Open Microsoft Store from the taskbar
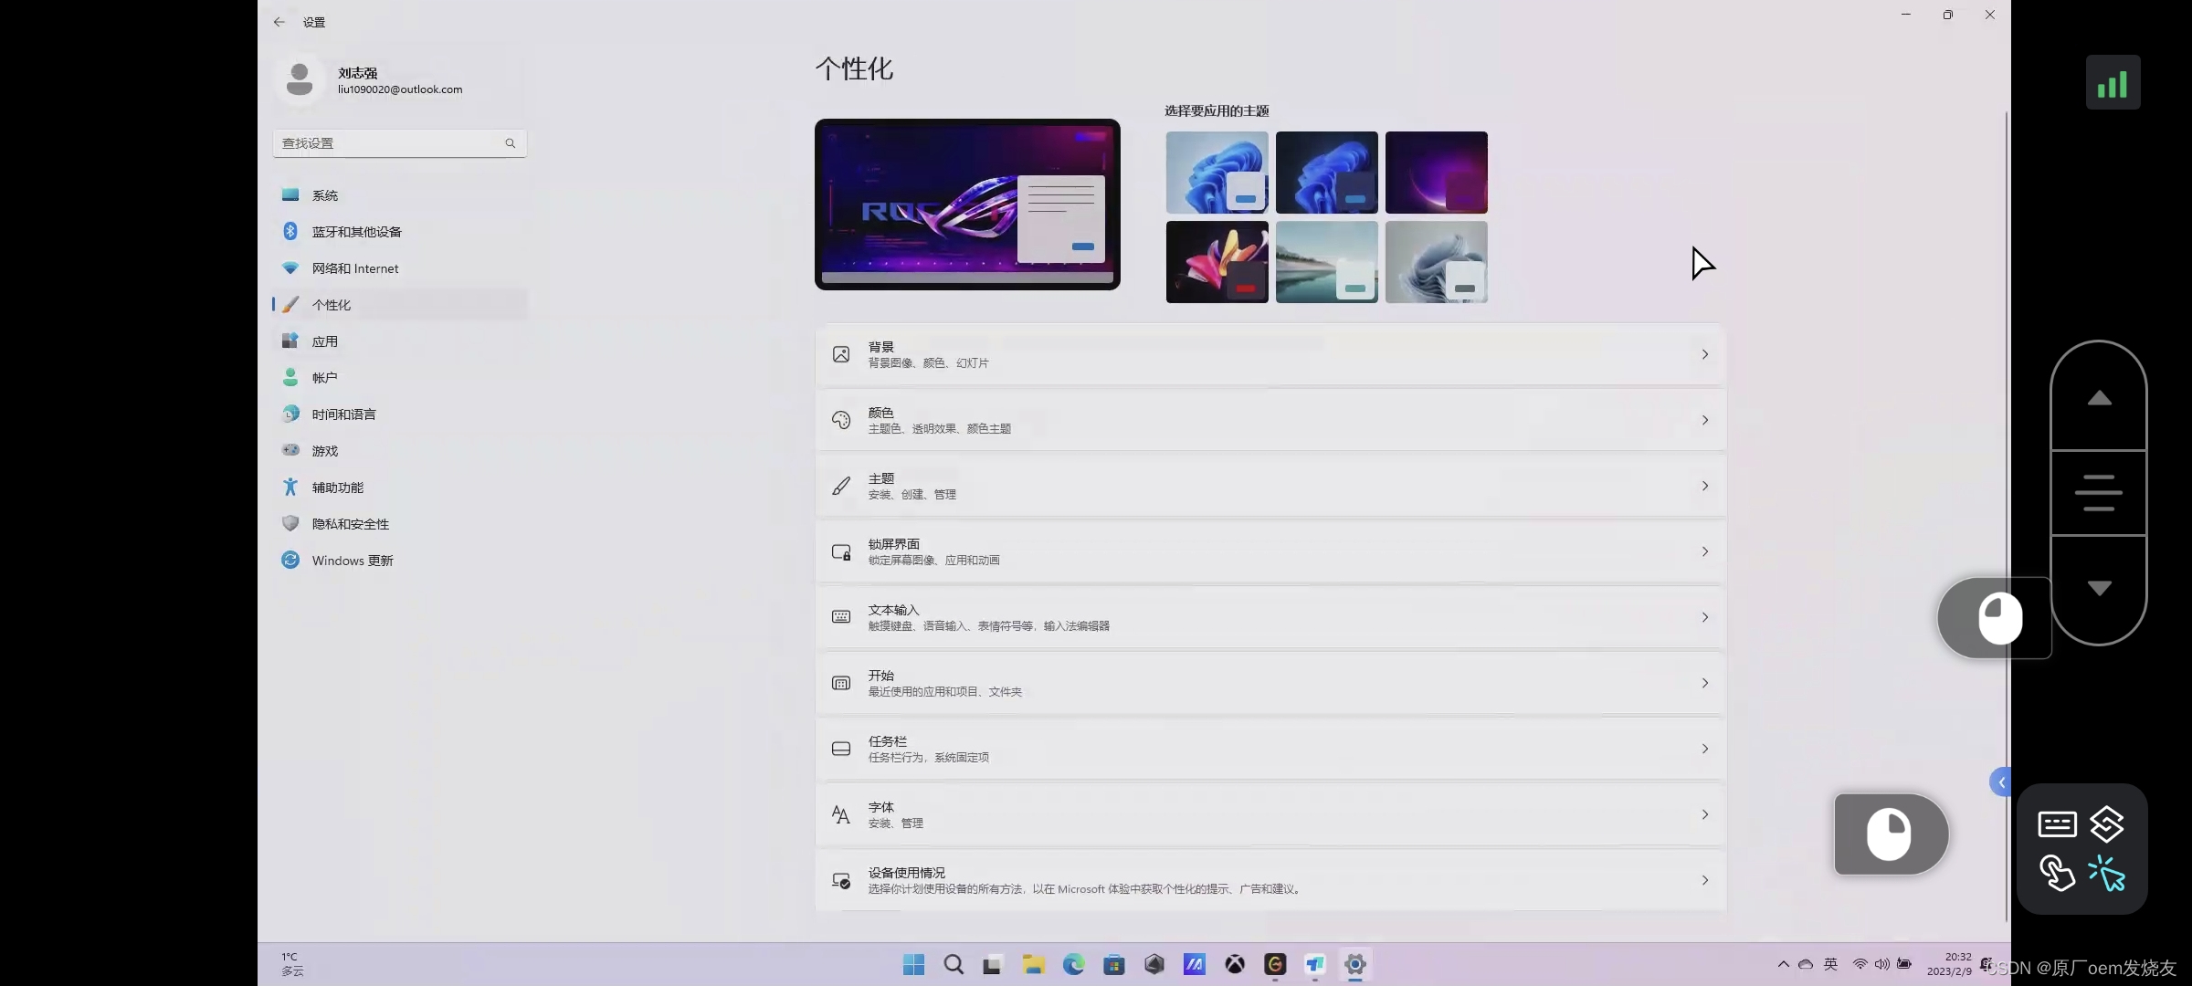The image size is (2192, 986). (1113, 964)
